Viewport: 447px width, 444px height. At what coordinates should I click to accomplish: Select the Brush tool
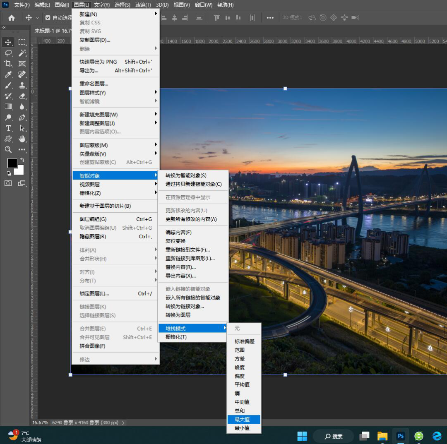[x=8, y=85]
